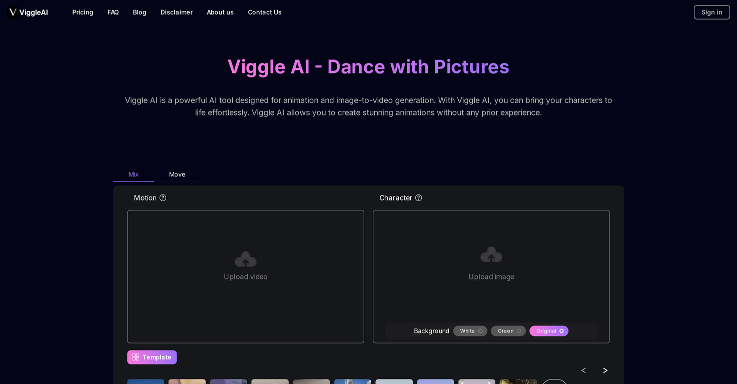
Task: Switch to the Move tab
Action: pos(177,174)
